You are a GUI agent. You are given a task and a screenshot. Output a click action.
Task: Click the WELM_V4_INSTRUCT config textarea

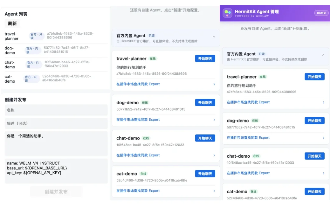coord(56,171)
